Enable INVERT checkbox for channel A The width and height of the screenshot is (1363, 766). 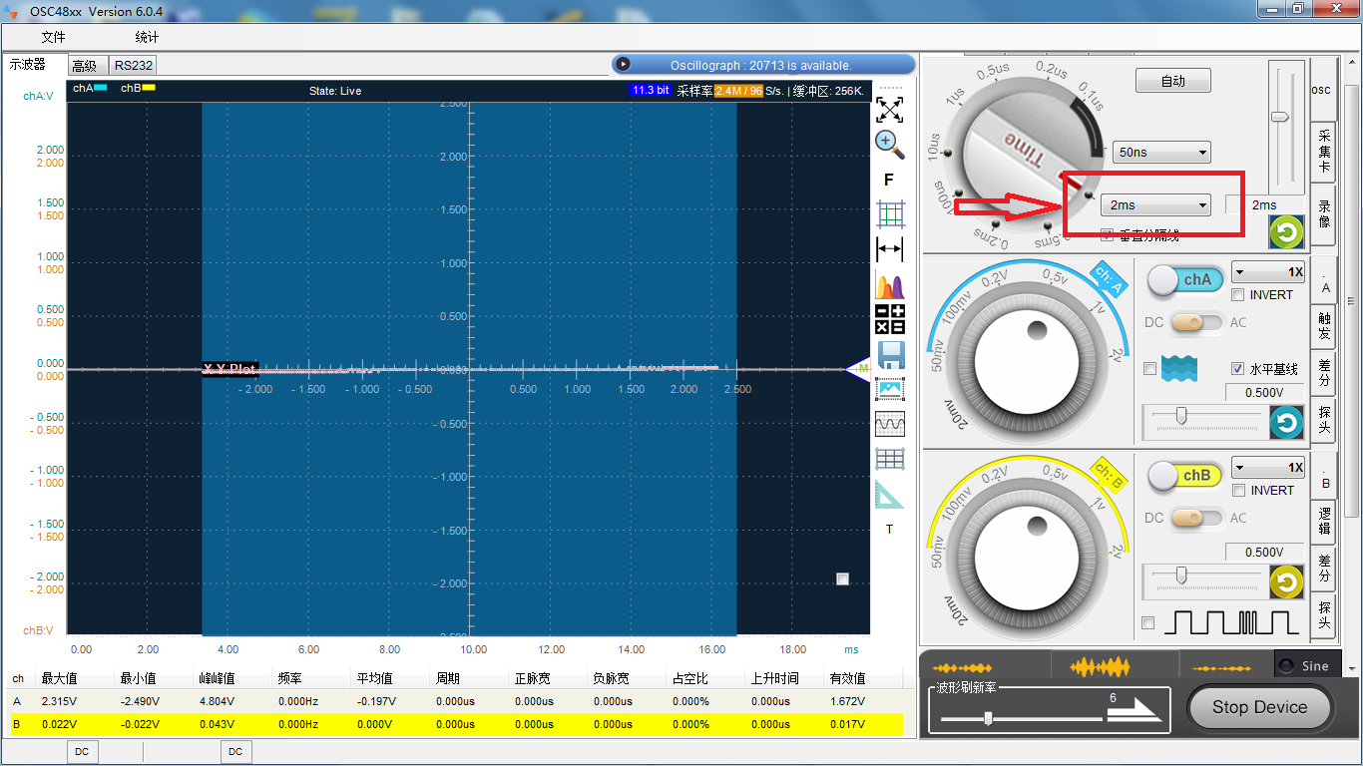click(1238, 295)
